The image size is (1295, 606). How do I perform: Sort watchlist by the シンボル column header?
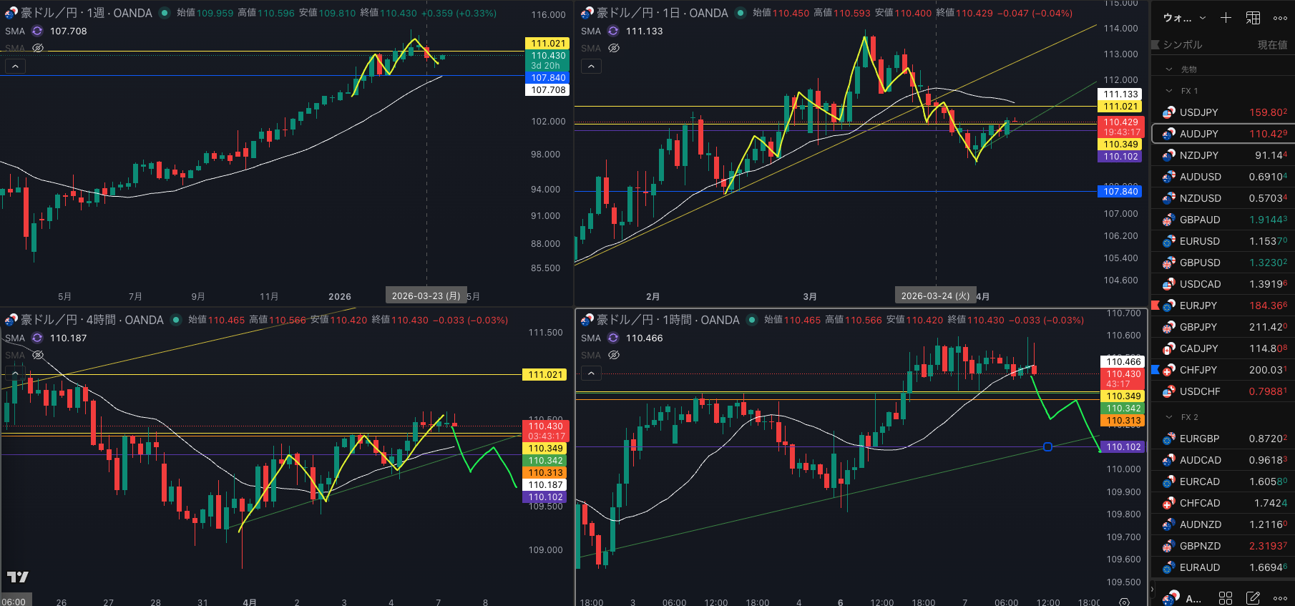(x=1182, y=44)
